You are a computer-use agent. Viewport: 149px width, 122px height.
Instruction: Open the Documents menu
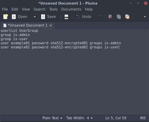[71, 9]
